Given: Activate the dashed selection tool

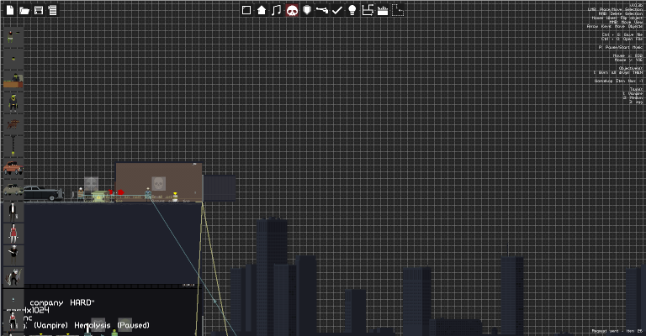Looking at the screenshot, I should tap(398, 10).
